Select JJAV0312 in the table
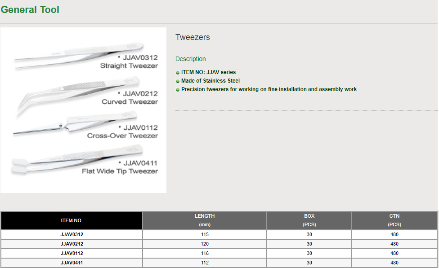This screenshot has width=439, height=268. pyautogui.click(x=72, y=234)
